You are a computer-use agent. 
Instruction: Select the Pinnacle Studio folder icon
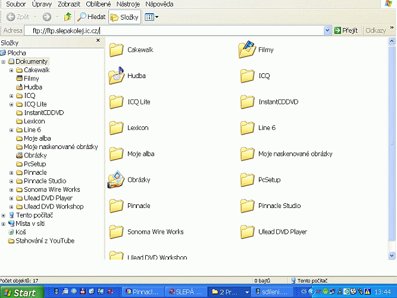pos(247,206)
